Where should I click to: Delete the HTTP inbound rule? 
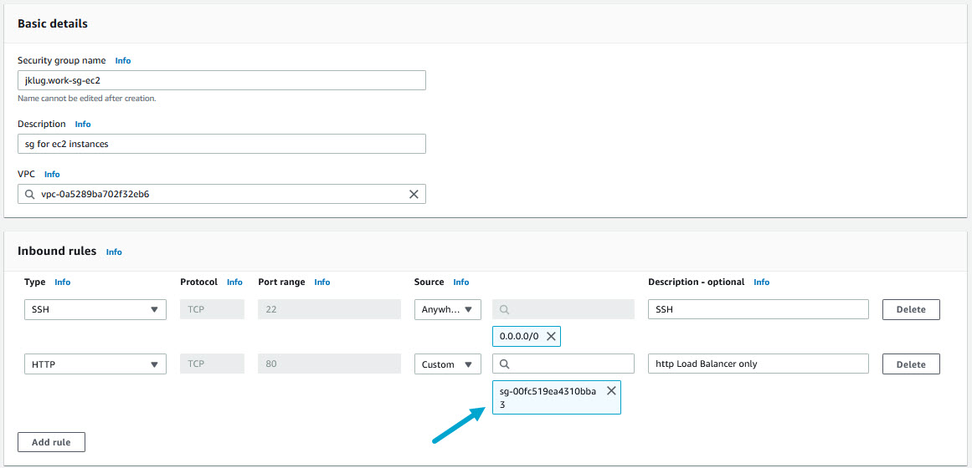[x=911, y=364]
